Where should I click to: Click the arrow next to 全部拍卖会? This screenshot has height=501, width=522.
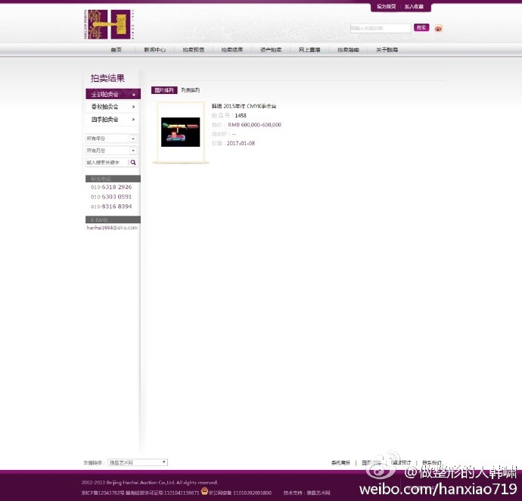[133, 95]
